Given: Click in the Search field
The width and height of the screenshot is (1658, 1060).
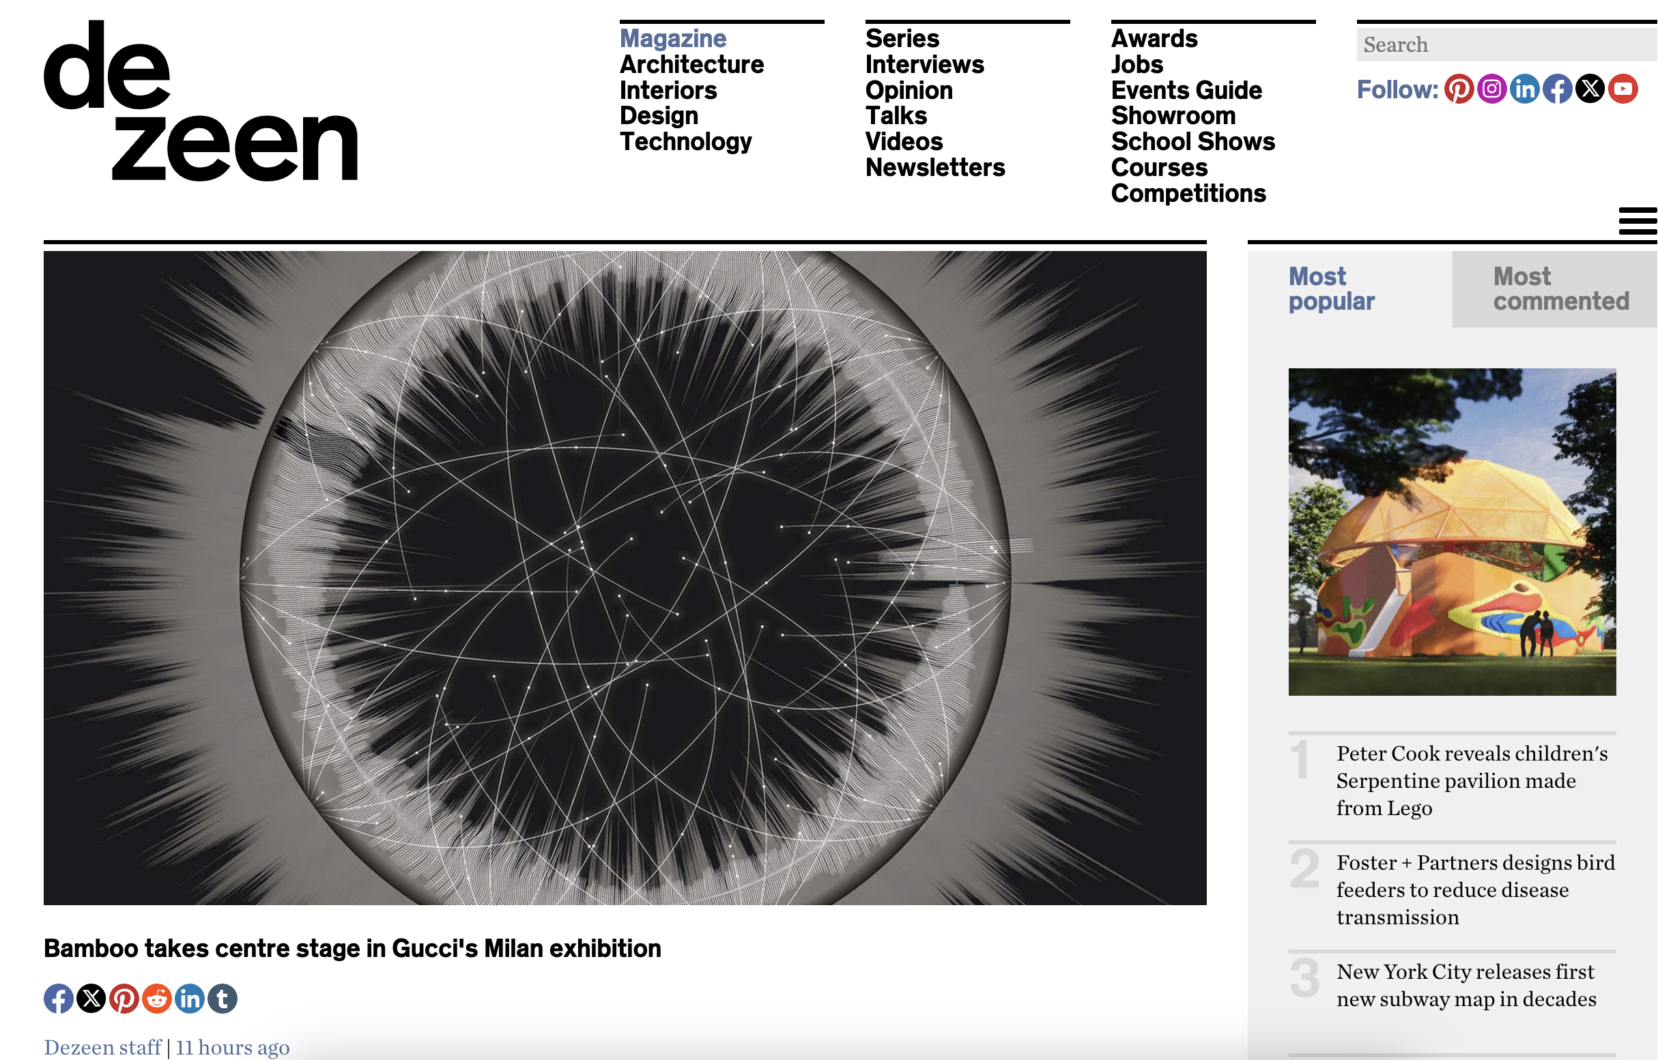Looking at the screenshot, I should click(x=1507, y=45).
